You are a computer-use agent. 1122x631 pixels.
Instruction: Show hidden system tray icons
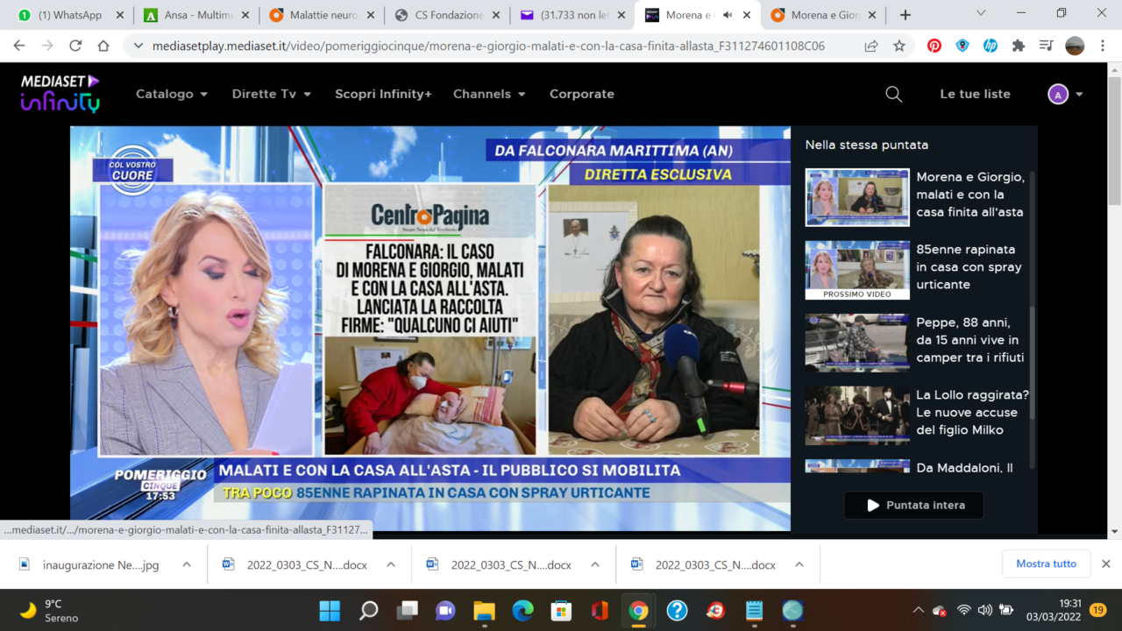point(918,610)
